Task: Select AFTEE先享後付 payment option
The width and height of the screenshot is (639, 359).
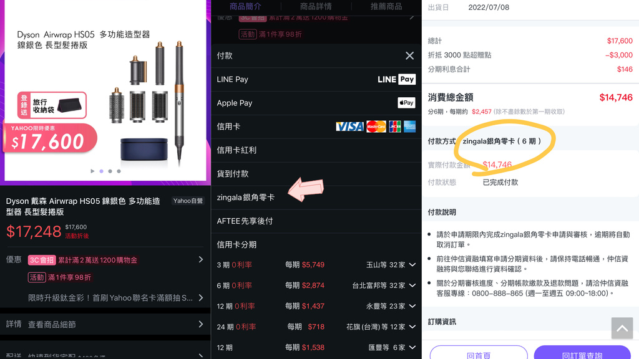Action: click(316, 221)
